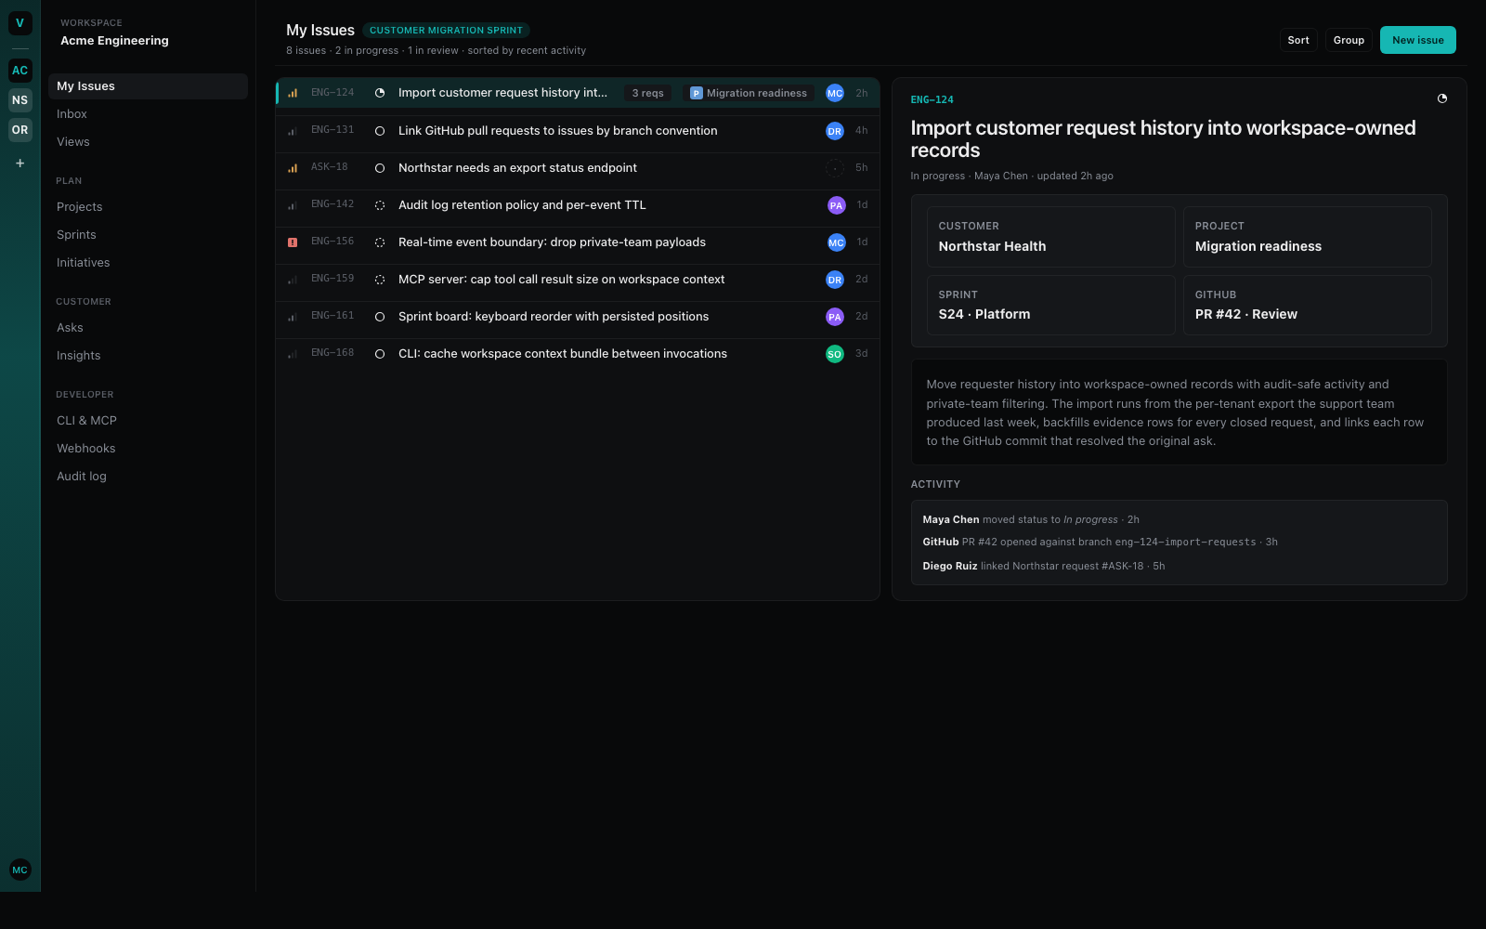Open the MC user avatar at sidebar bottom
This screenshot has height=929, width=1486.
point(20,870)
